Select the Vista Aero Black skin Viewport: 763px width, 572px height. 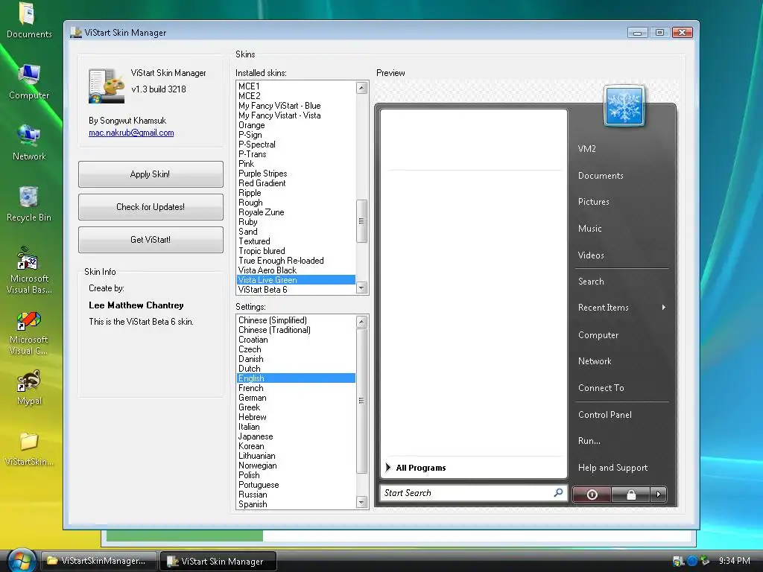tap(296, 270)
